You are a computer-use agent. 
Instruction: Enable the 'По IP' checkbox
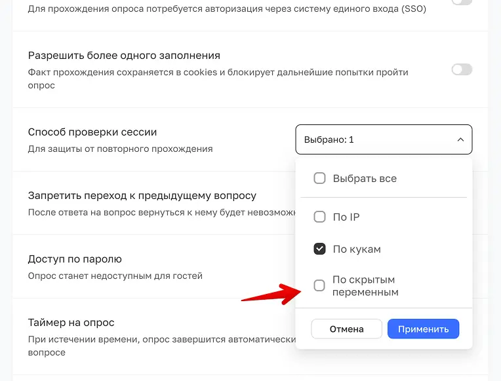(319, 217)
